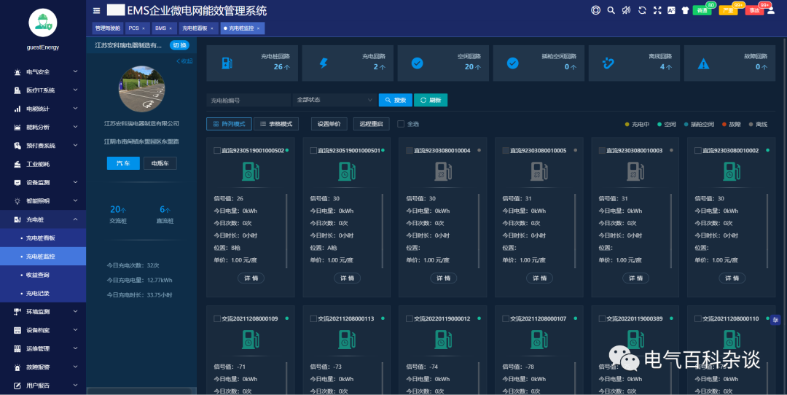Select checkbox for 交流20211208000113
This screenshot has width=787, height=395.
coord(313,318)
